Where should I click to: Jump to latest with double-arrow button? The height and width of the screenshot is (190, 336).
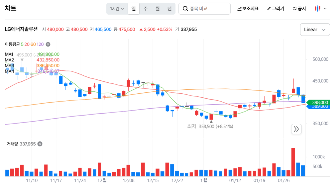(x=296, y=129)
